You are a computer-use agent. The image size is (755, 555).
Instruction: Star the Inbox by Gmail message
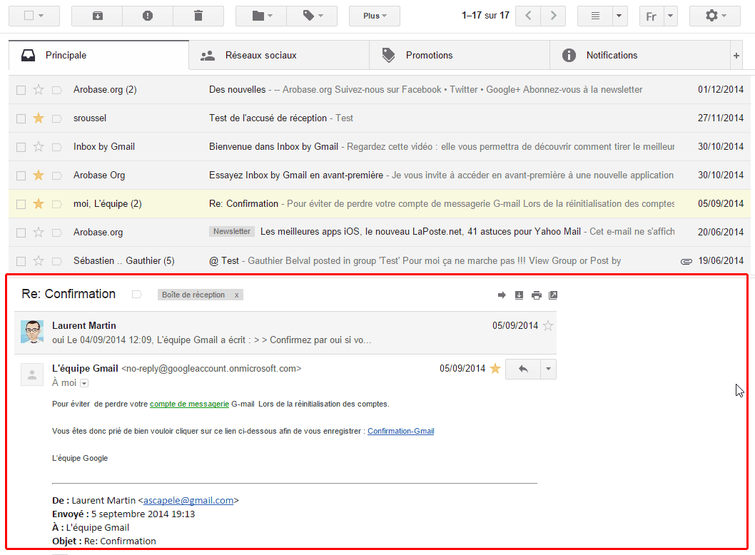[39, 146]
